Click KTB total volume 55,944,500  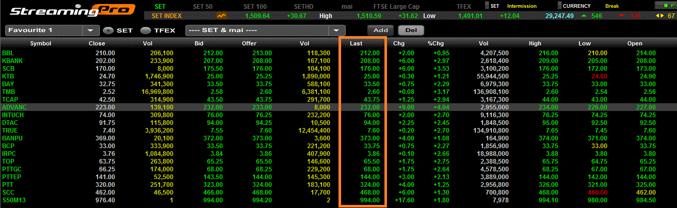point(494,76)
